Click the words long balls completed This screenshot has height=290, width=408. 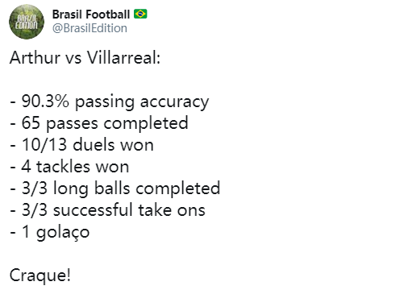click(136, 188)
